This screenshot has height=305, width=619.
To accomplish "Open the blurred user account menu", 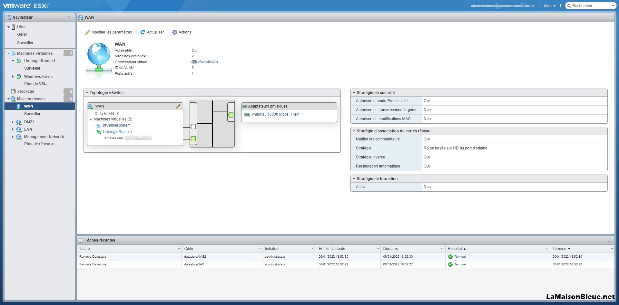I will coord(502,6).
